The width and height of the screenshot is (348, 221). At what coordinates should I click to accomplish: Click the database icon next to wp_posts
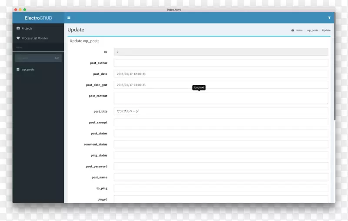click(x=18, y=70)
